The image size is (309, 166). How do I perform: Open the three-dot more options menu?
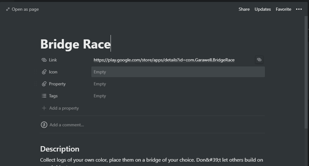coord(299,9)
